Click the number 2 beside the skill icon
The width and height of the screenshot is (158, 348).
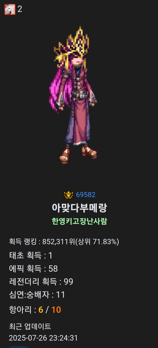pos(20,9)
